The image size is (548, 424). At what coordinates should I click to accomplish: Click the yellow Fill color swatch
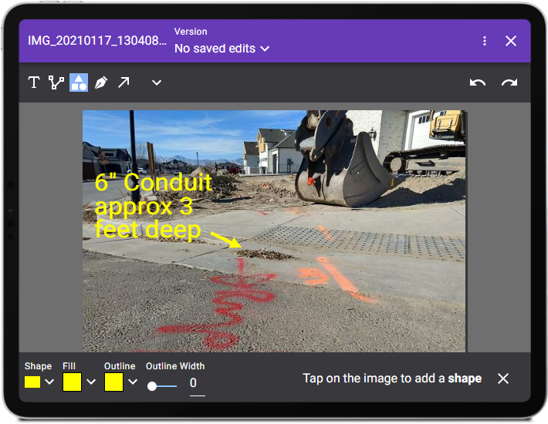pos(72,382)
